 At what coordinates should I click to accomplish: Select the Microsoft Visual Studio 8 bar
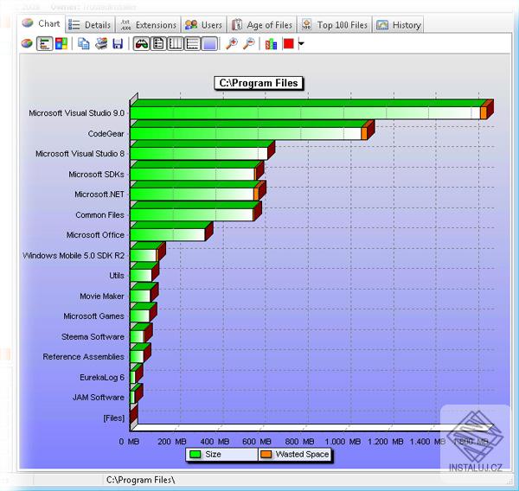(x=199, y=154)
